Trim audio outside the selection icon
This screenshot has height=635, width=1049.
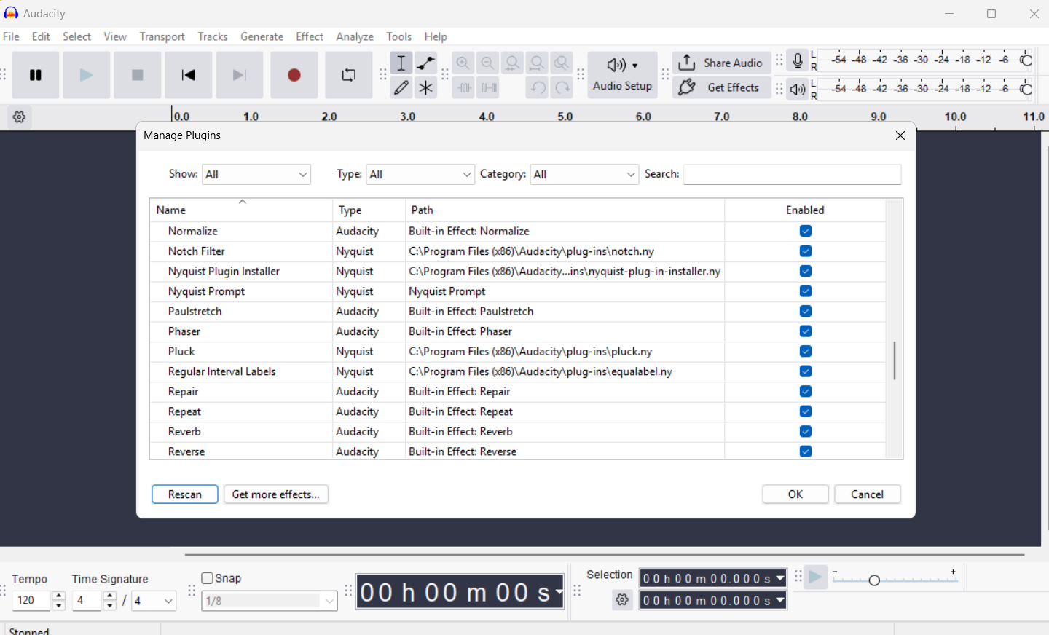click(x=464, y=88)
